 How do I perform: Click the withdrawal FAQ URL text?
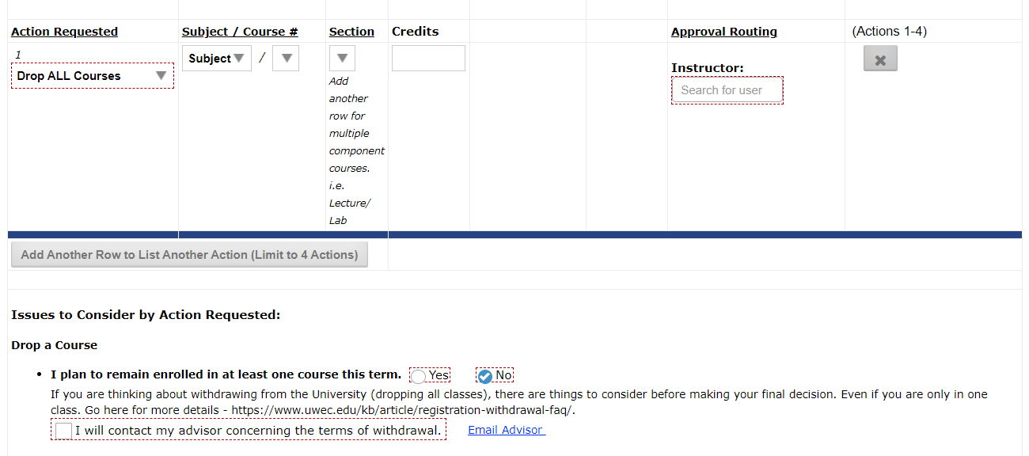pyautogui.click(x=401, y=410)
